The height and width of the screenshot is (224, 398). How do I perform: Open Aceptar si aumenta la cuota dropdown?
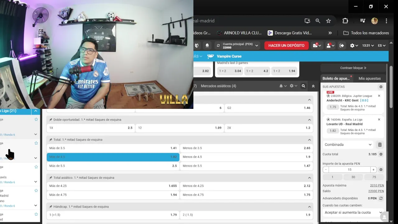tap(353, 212)
